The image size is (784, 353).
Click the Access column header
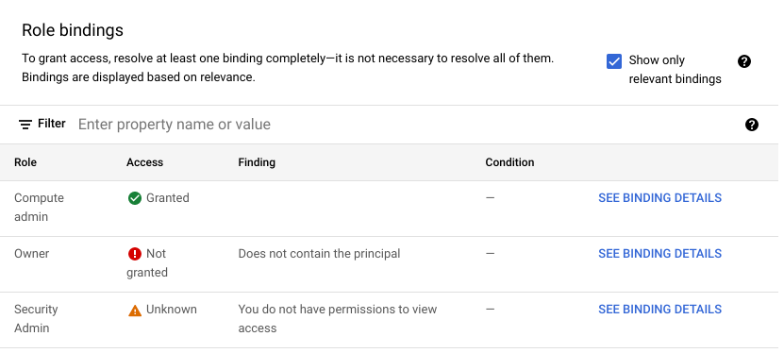(x=144, y=162)
